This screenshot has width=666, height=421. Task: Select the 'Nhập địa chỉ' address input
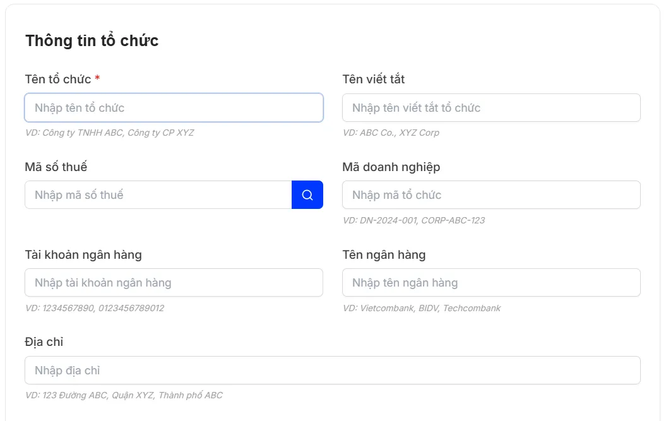[x=332, y=371]
